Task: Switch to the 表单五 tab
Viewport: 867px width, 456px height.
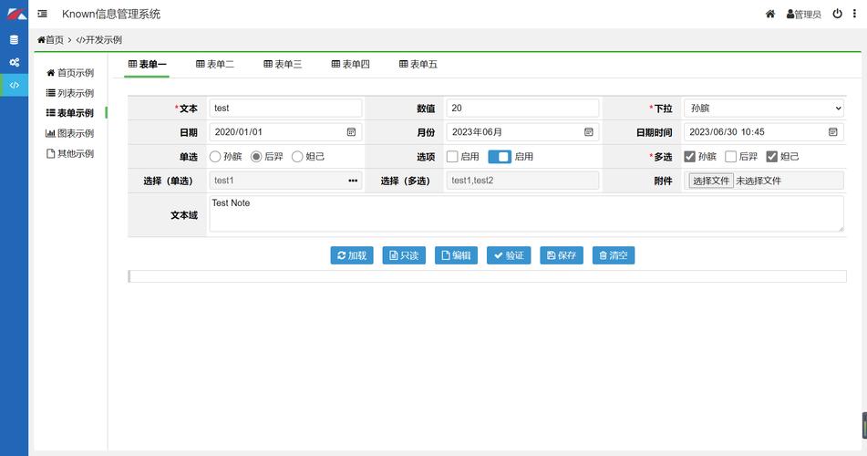Action: tap(418, 64)
